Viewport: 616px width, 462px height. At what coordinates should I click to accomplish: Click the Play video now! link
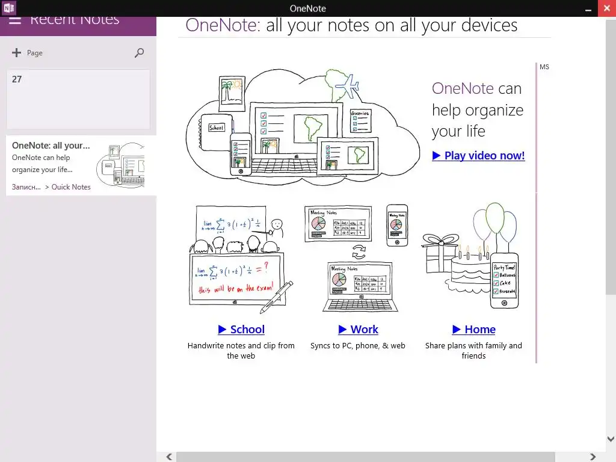478,156
